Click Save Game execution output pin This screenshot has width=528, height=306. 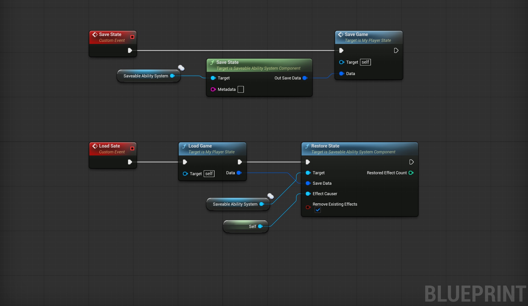(396, 51)
